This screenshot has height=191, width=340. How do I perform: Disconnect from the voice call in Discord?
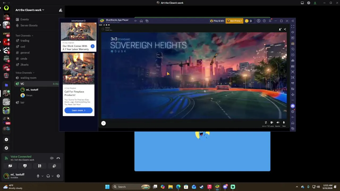(x=58, y=158)
